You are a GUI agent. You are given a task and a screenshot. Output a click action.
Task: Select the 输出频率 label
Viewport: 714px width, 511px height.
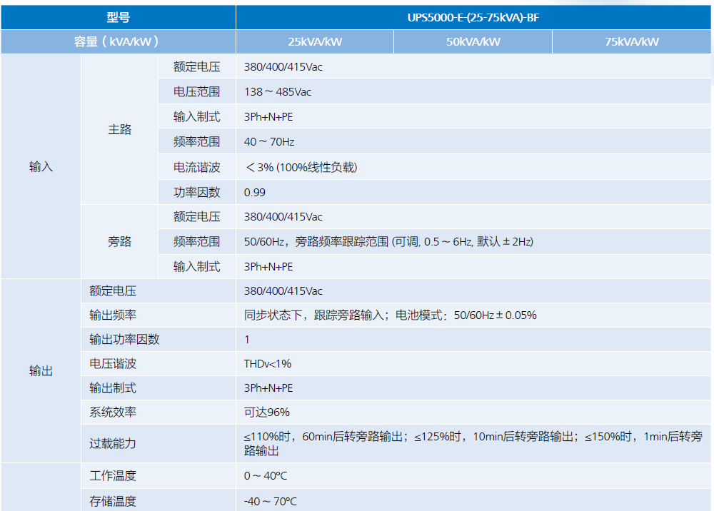click(x=113, y=315)
